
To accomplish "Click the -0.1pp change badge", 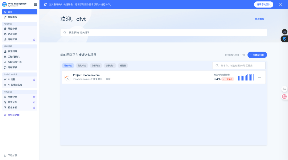I will click(x=227, y=79).
